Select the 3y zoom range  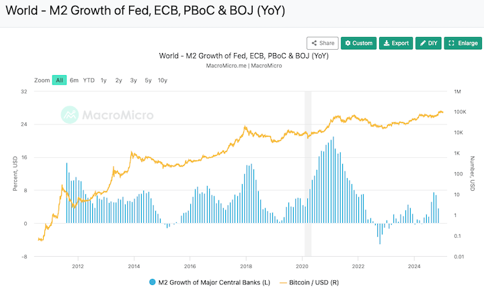[133, 80]
